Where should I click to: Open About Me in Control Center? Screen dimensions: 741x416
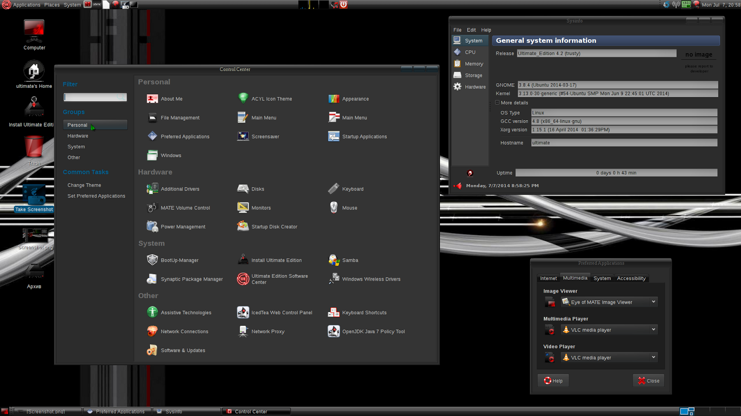point(165,99)
